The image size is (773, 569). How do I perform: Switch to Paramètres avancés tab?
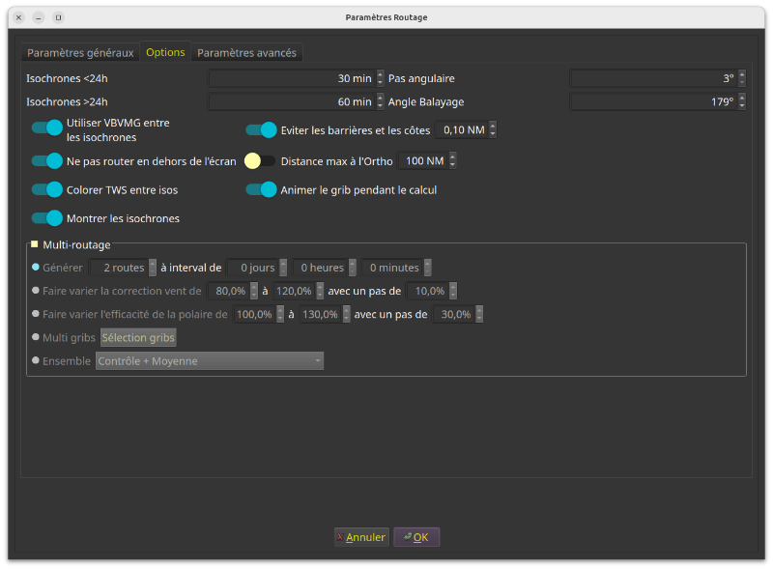(247, 52)
